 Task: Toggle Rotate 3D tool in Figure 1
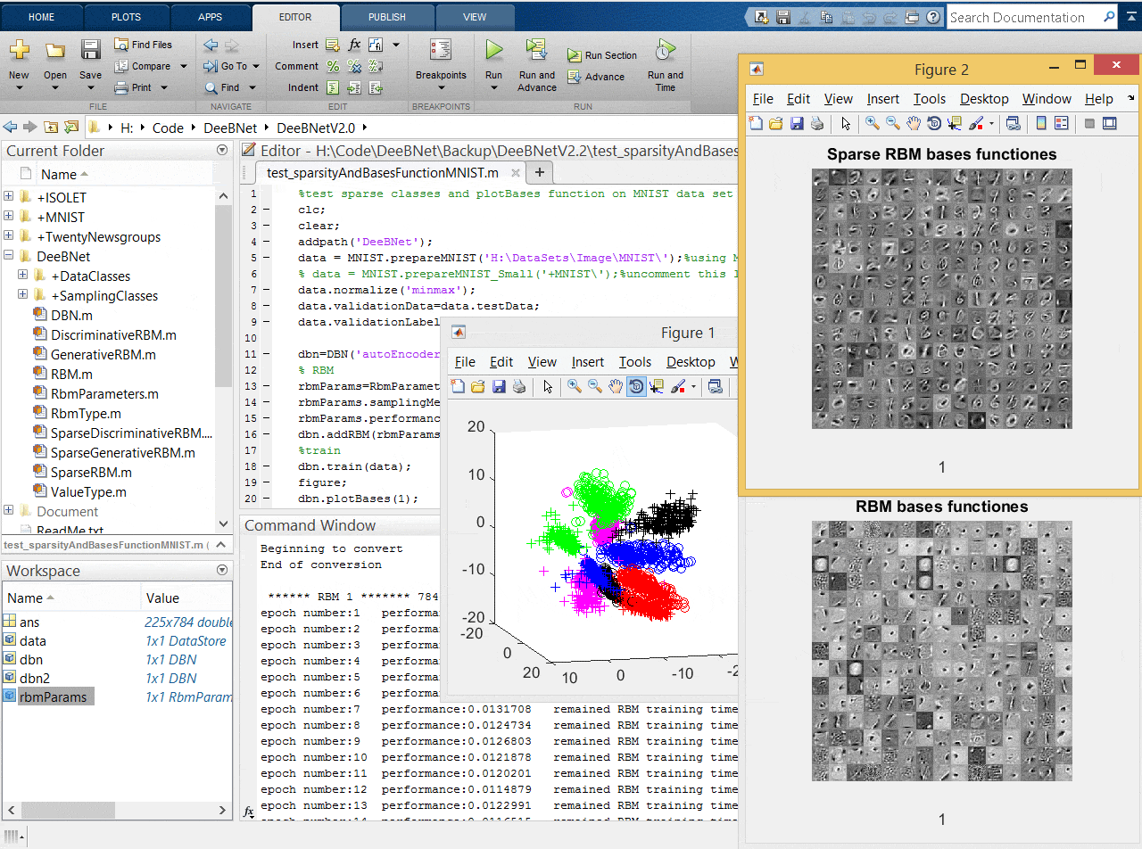pos(636,386)
